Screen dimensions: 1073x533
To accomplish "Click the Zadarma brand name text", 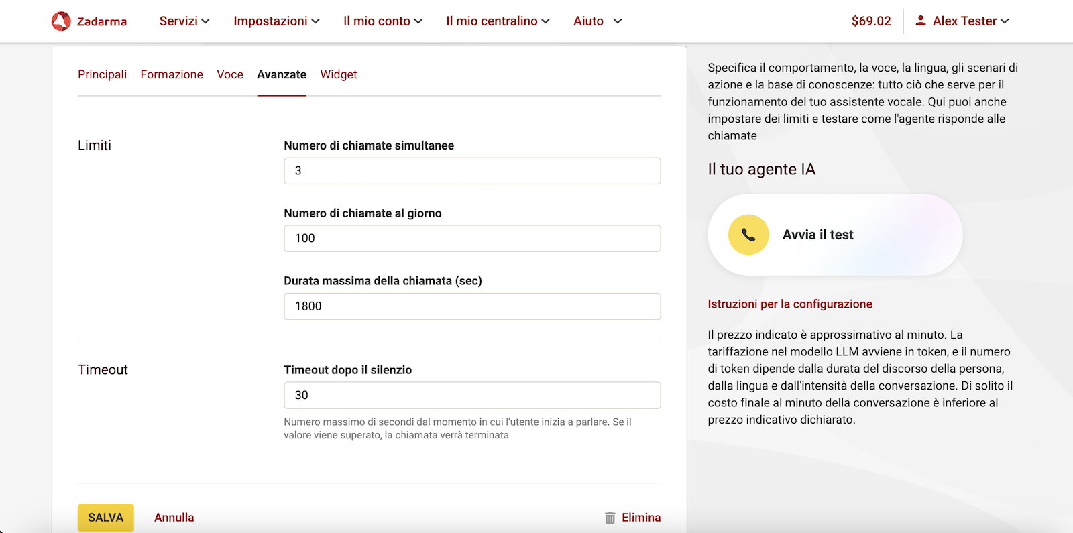I will coord(102,22).
